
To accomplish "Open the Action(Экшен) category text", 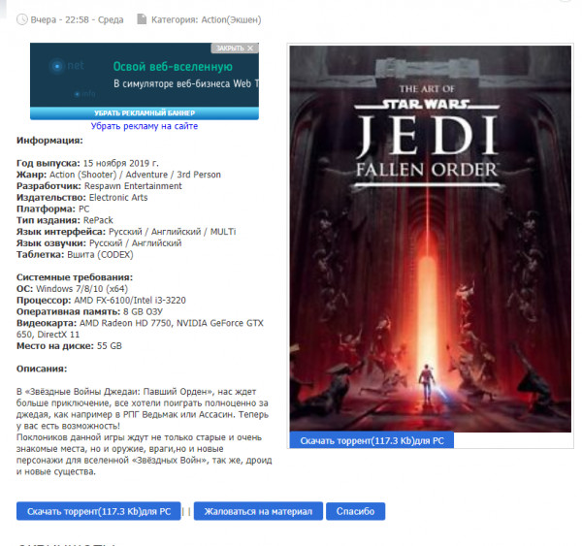I will point(231,19).
